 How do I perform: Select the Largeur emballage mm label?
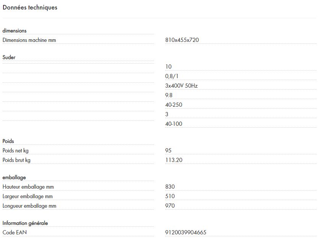pyautogui.click(x=27, y=196)
